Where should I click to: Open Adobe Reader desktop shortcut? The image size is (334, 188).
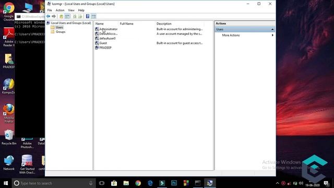click(9, 37)
